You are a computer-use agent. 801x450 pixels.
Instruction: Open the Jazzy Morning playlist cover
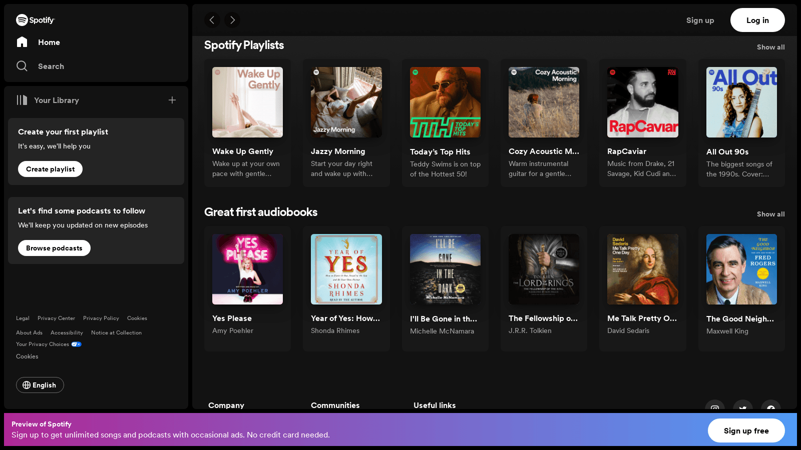tap(346, 102)
